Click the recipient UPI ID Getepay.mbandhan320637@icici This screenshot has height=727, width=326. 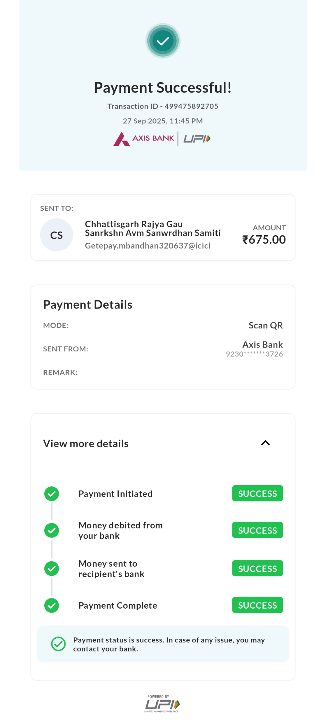pos(148,246)
